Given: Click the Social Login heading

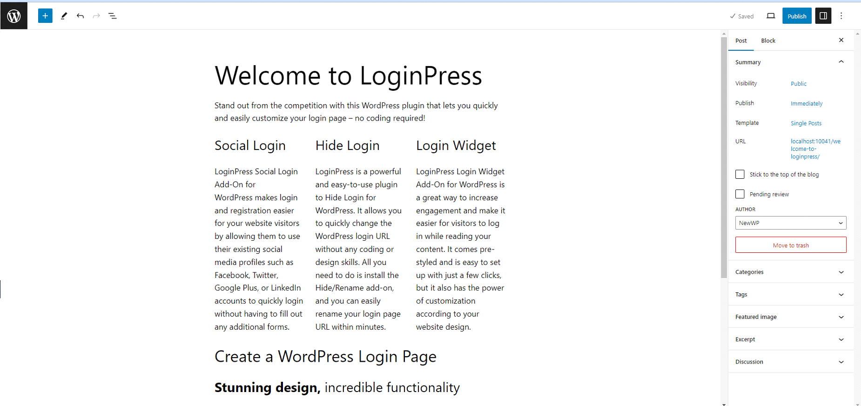Looking at the screenshot, I should 250,145.
